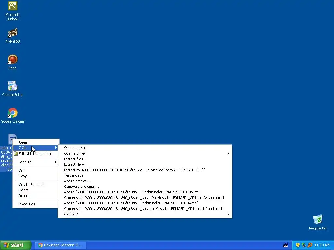Viewport: 334px width, 250px height.
Task: Click the security shield tray icon
Action: click(x=298, y=245)
